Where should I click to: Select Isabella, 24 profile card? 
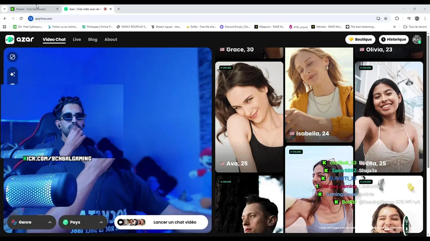(319, 95)
